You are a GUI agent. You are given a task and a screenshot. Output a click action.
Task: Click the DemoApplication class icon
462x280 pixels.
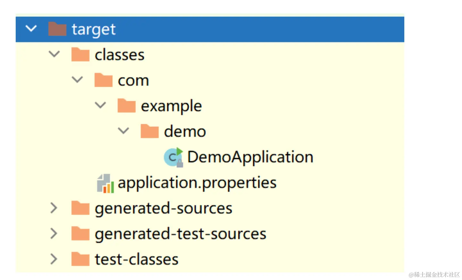pos(173,157)
